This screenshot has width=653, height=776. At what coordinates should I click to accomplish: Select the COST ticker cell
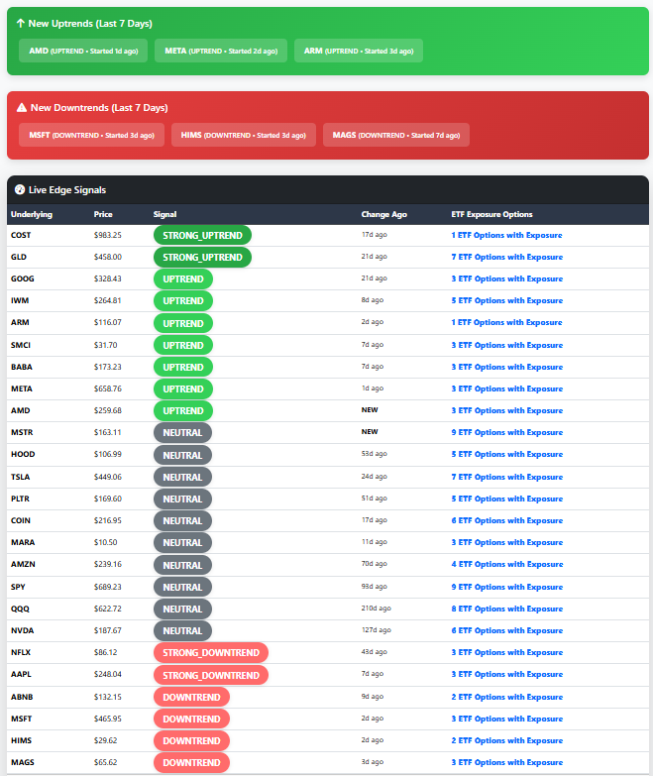tap(21, 235)
